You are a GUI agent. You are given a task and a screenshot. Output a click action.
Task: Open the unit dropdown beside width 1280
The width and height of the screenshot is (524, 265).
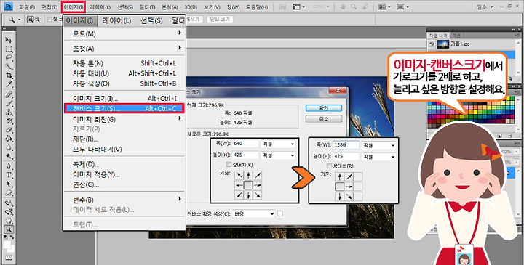pyautogui.click(x=378, y=145)
